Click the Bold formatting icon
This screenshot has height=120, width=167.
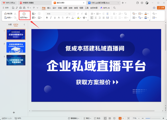(x=47, y=18)
